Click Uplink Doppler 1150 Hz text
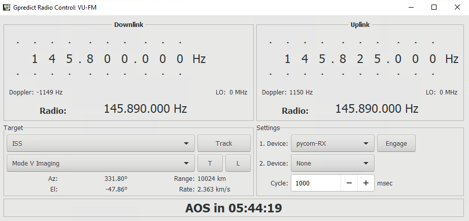469x221 pixels. click(287, 92)
